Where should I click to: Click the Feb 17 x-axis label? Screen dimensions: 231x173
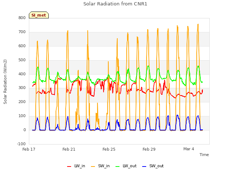29,149
